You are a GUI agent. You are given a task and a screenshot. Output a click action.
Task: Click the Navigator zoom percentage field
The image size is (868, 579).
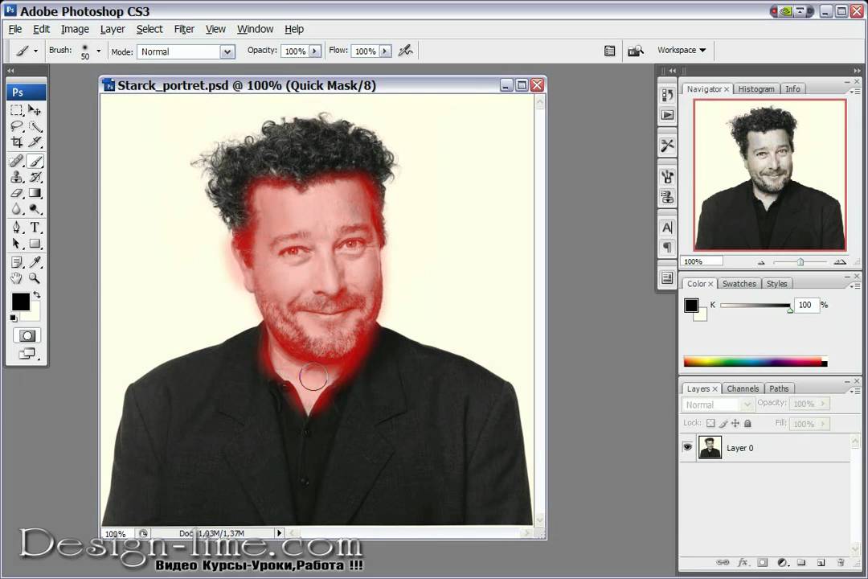701,261
